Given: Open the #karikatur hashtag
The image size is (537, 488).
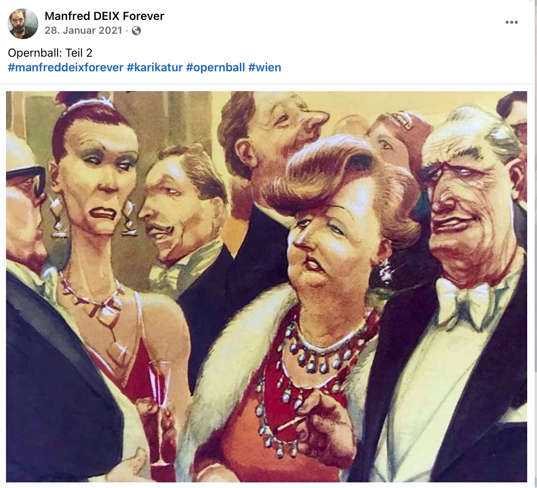Looking at the screenshot, I should point(155,67).
